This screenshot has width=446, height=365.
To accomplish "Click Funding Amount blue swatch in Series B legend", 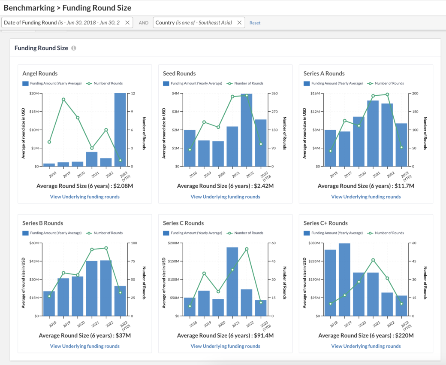I will pos(25,233).
